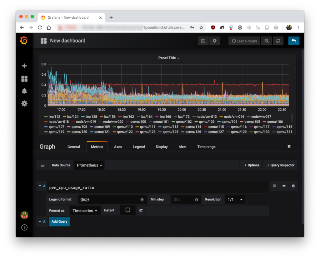320x258 pixels.
Task: Open the Last 6 hours time picker
Action: 244,41
